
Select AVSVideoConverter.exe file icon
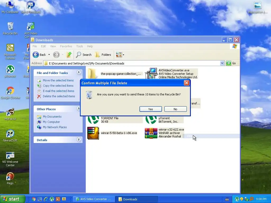pos(151,73)
